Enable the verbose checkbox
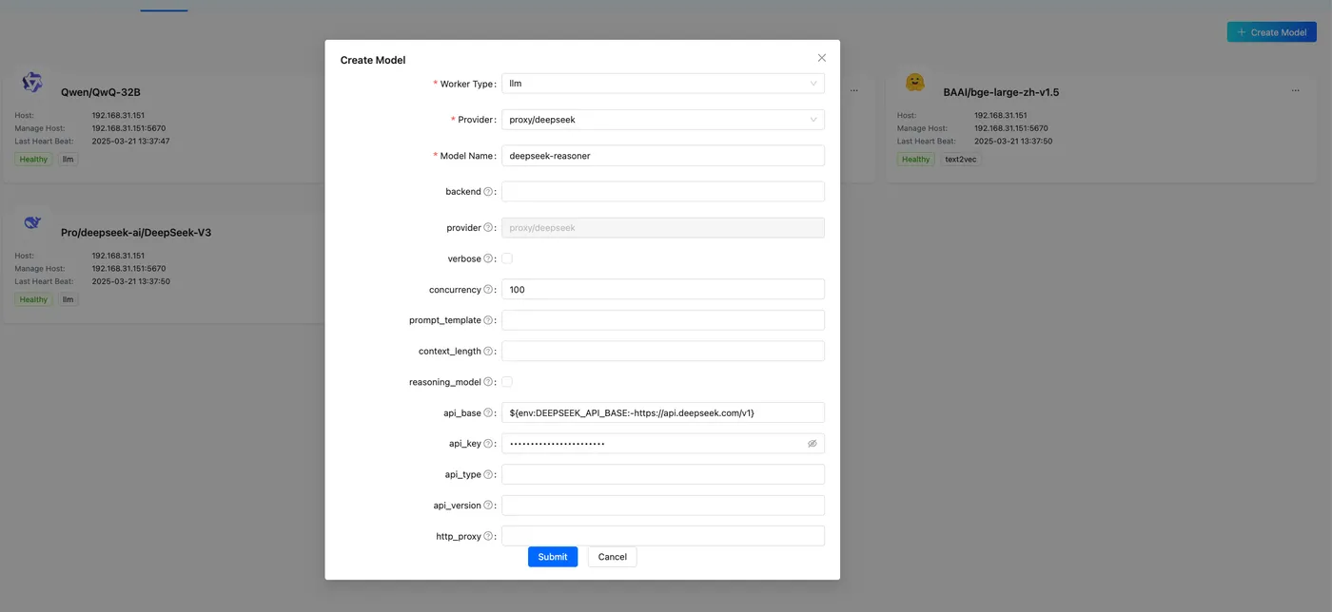Viewport: 1332px width, 612px height. tap(507, 258)
